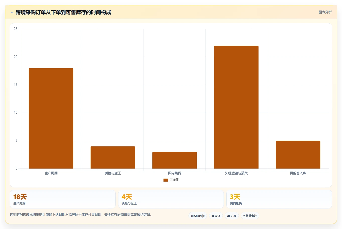The image size is (342, 229).
Task: Click the y-axis value 10
Action: click(16, 113)
